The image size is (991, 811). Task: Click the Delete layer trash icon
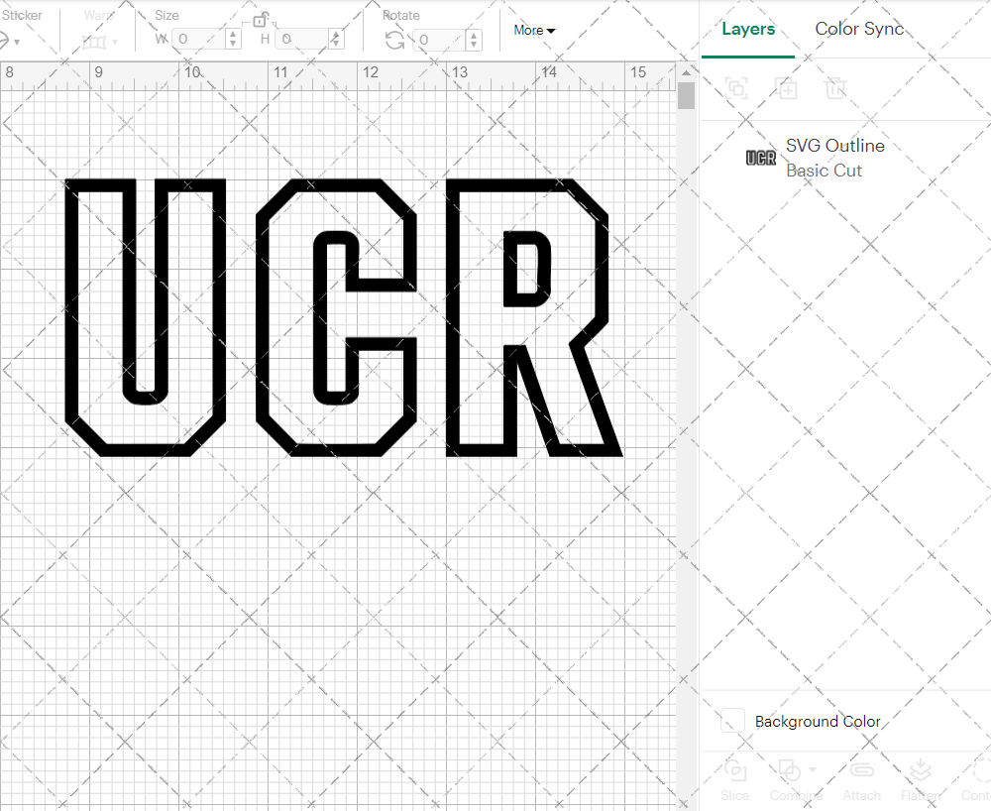835,88
